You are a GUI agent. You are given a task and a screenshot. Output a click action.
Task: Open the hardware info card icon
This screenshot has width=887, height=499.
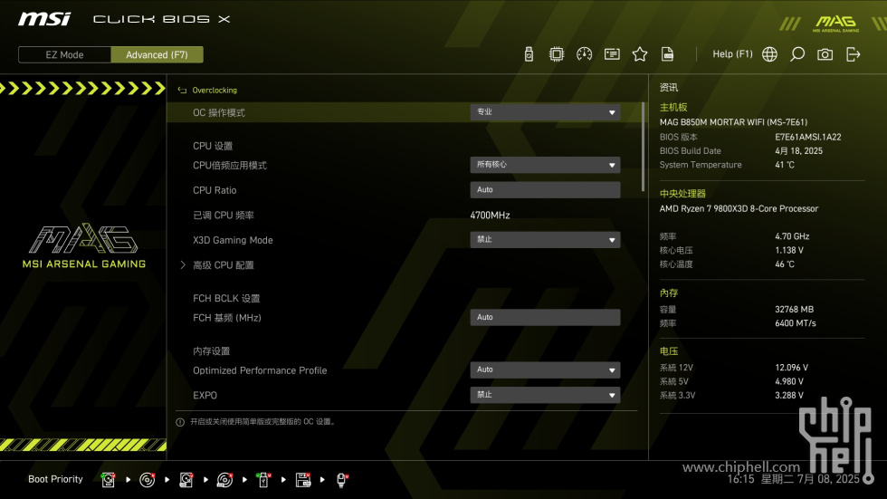[x=612, y=54]
